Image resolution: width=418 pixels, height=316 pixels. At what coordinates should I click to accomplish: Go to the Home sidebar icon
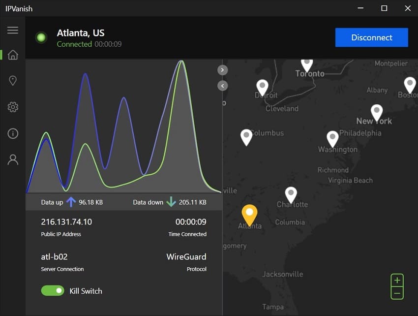(13, 55)
